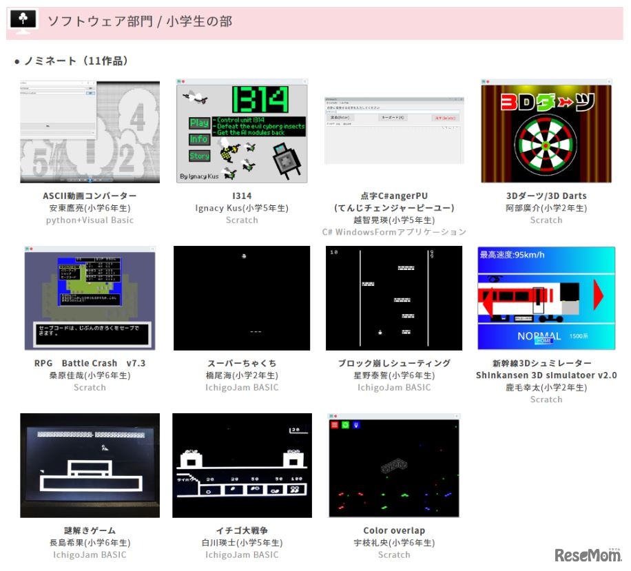Viewport: 631px width, 571px height.
Task: Open the スーパーちゃくち thumbnail
Action: pyautogui.click(x=242, y=298)
